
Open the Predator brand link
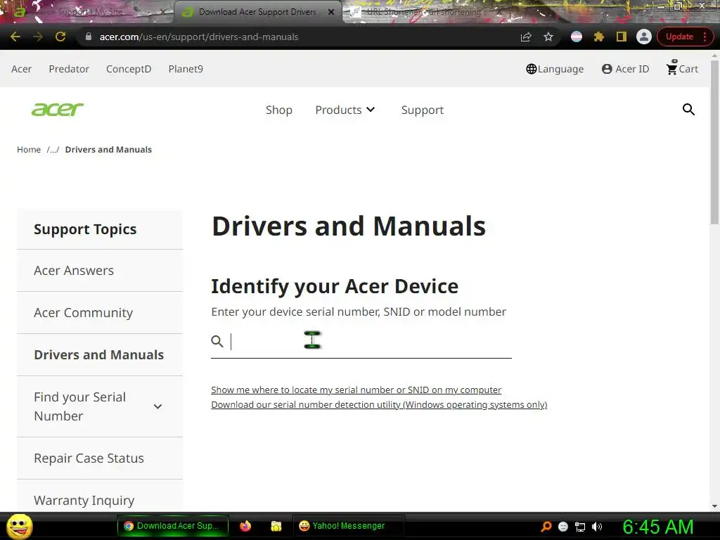coord(69,69)
